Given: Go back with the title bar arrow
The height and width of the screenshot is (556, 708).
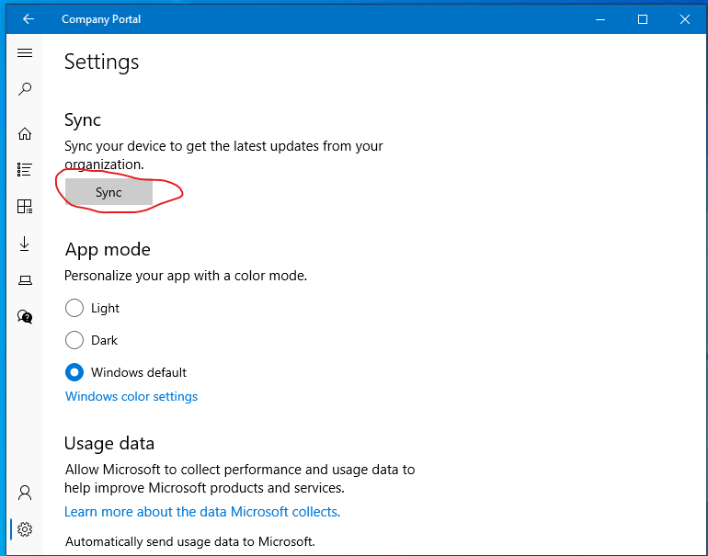Looking at the screenshot, I should (29, 19).
